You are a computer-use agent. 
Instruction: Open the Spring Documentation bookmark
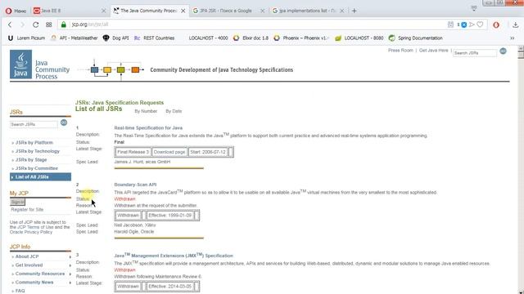[416, 38]
